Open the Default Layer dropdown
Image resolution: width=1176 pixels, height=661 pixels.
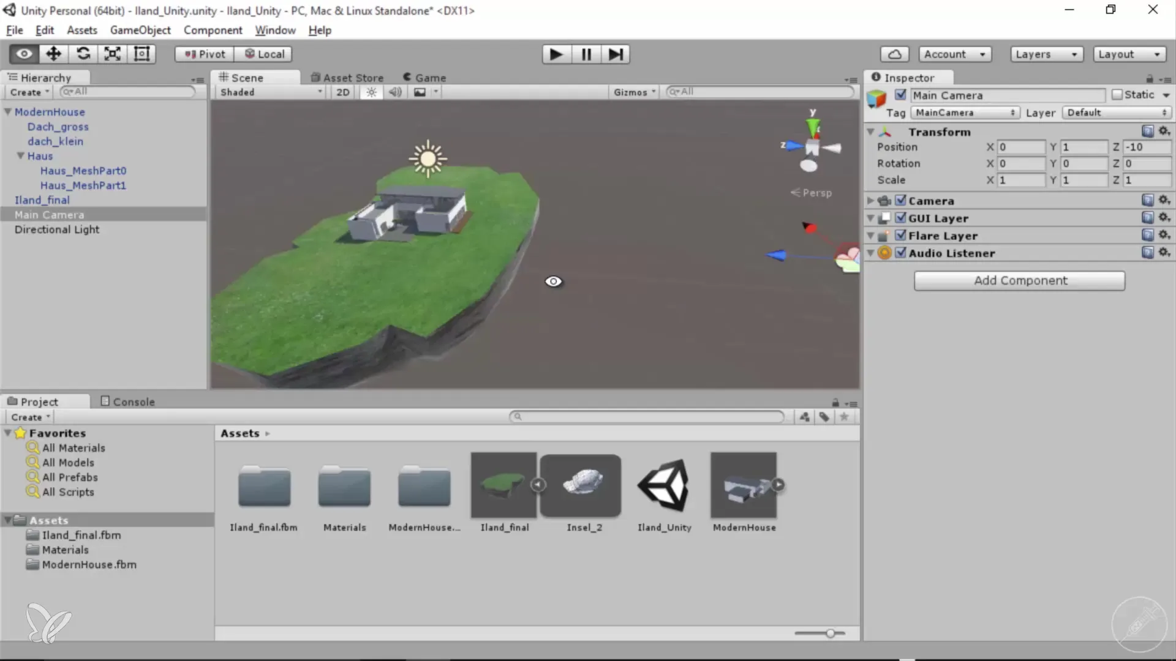pos(1117,113)
